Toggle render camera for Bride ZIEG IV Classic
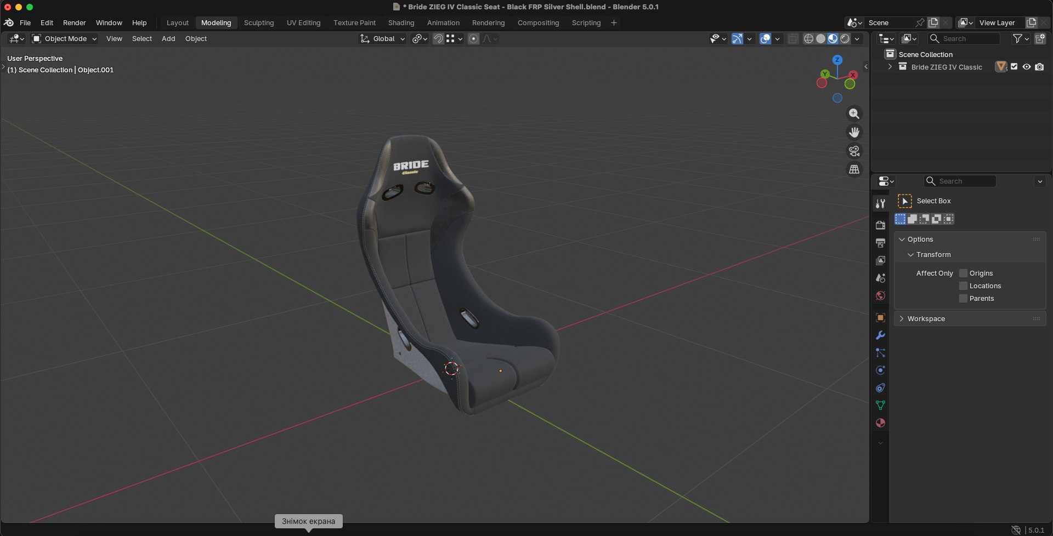Viewport: 1053px width, 536px height. [1039, 67]
